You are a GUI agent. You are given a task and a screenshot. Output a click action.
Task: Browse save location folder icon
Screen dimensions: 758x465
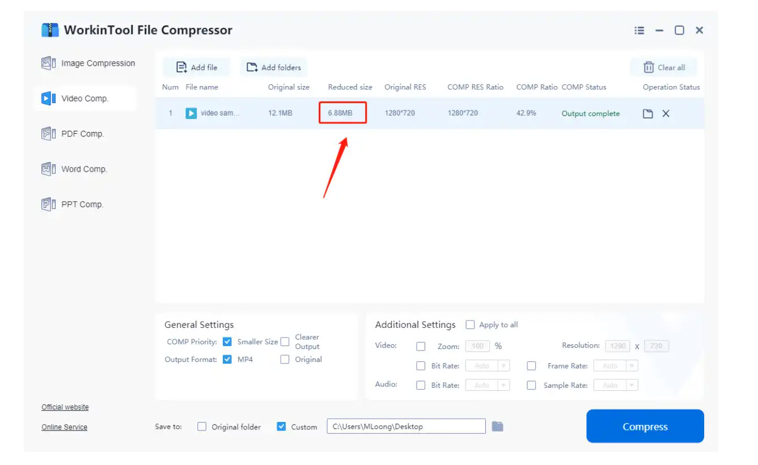point(497,426)
